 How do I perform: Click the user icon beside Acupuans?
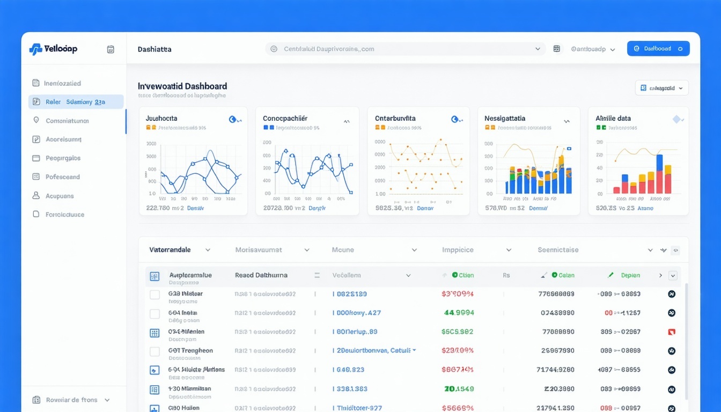(36, 196)
